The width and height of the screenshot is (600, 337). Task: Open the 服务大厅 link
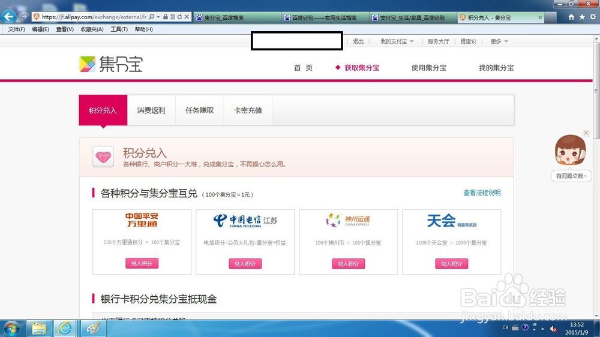tap(438, 41)
